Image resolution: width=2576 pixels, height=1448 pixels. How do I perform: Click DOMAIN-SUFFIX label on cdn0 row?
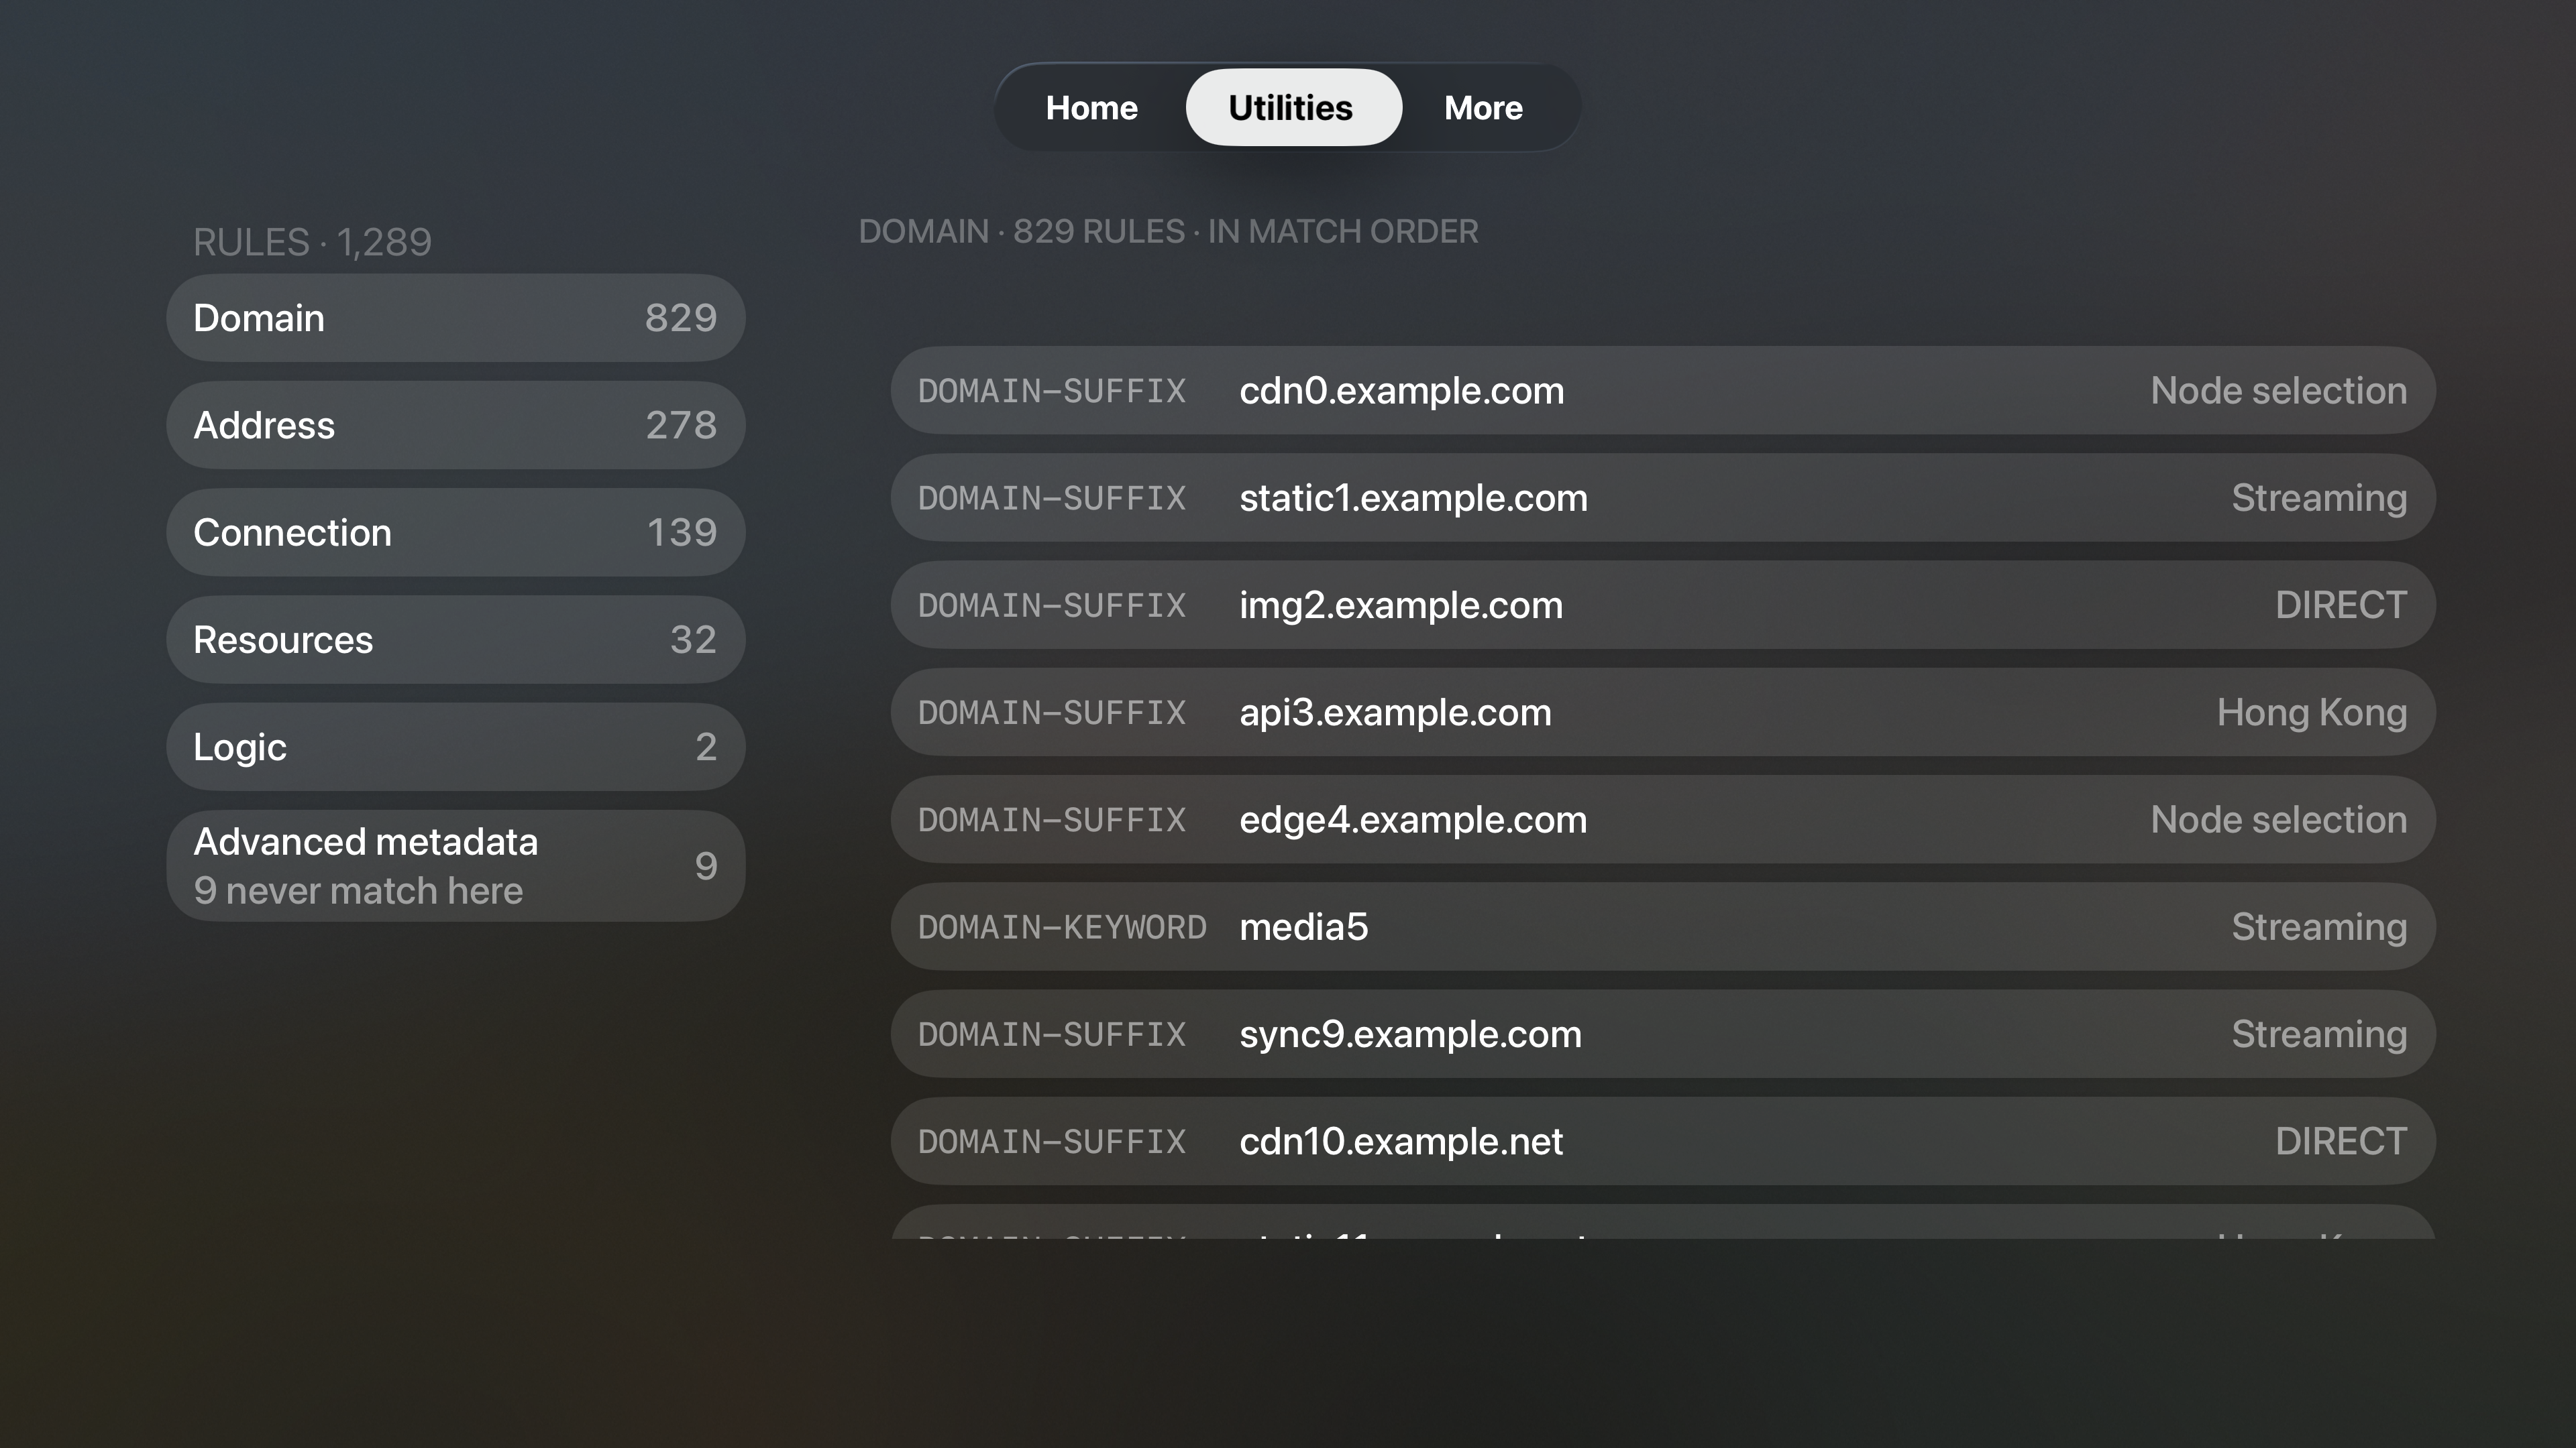coord(1052,391)
